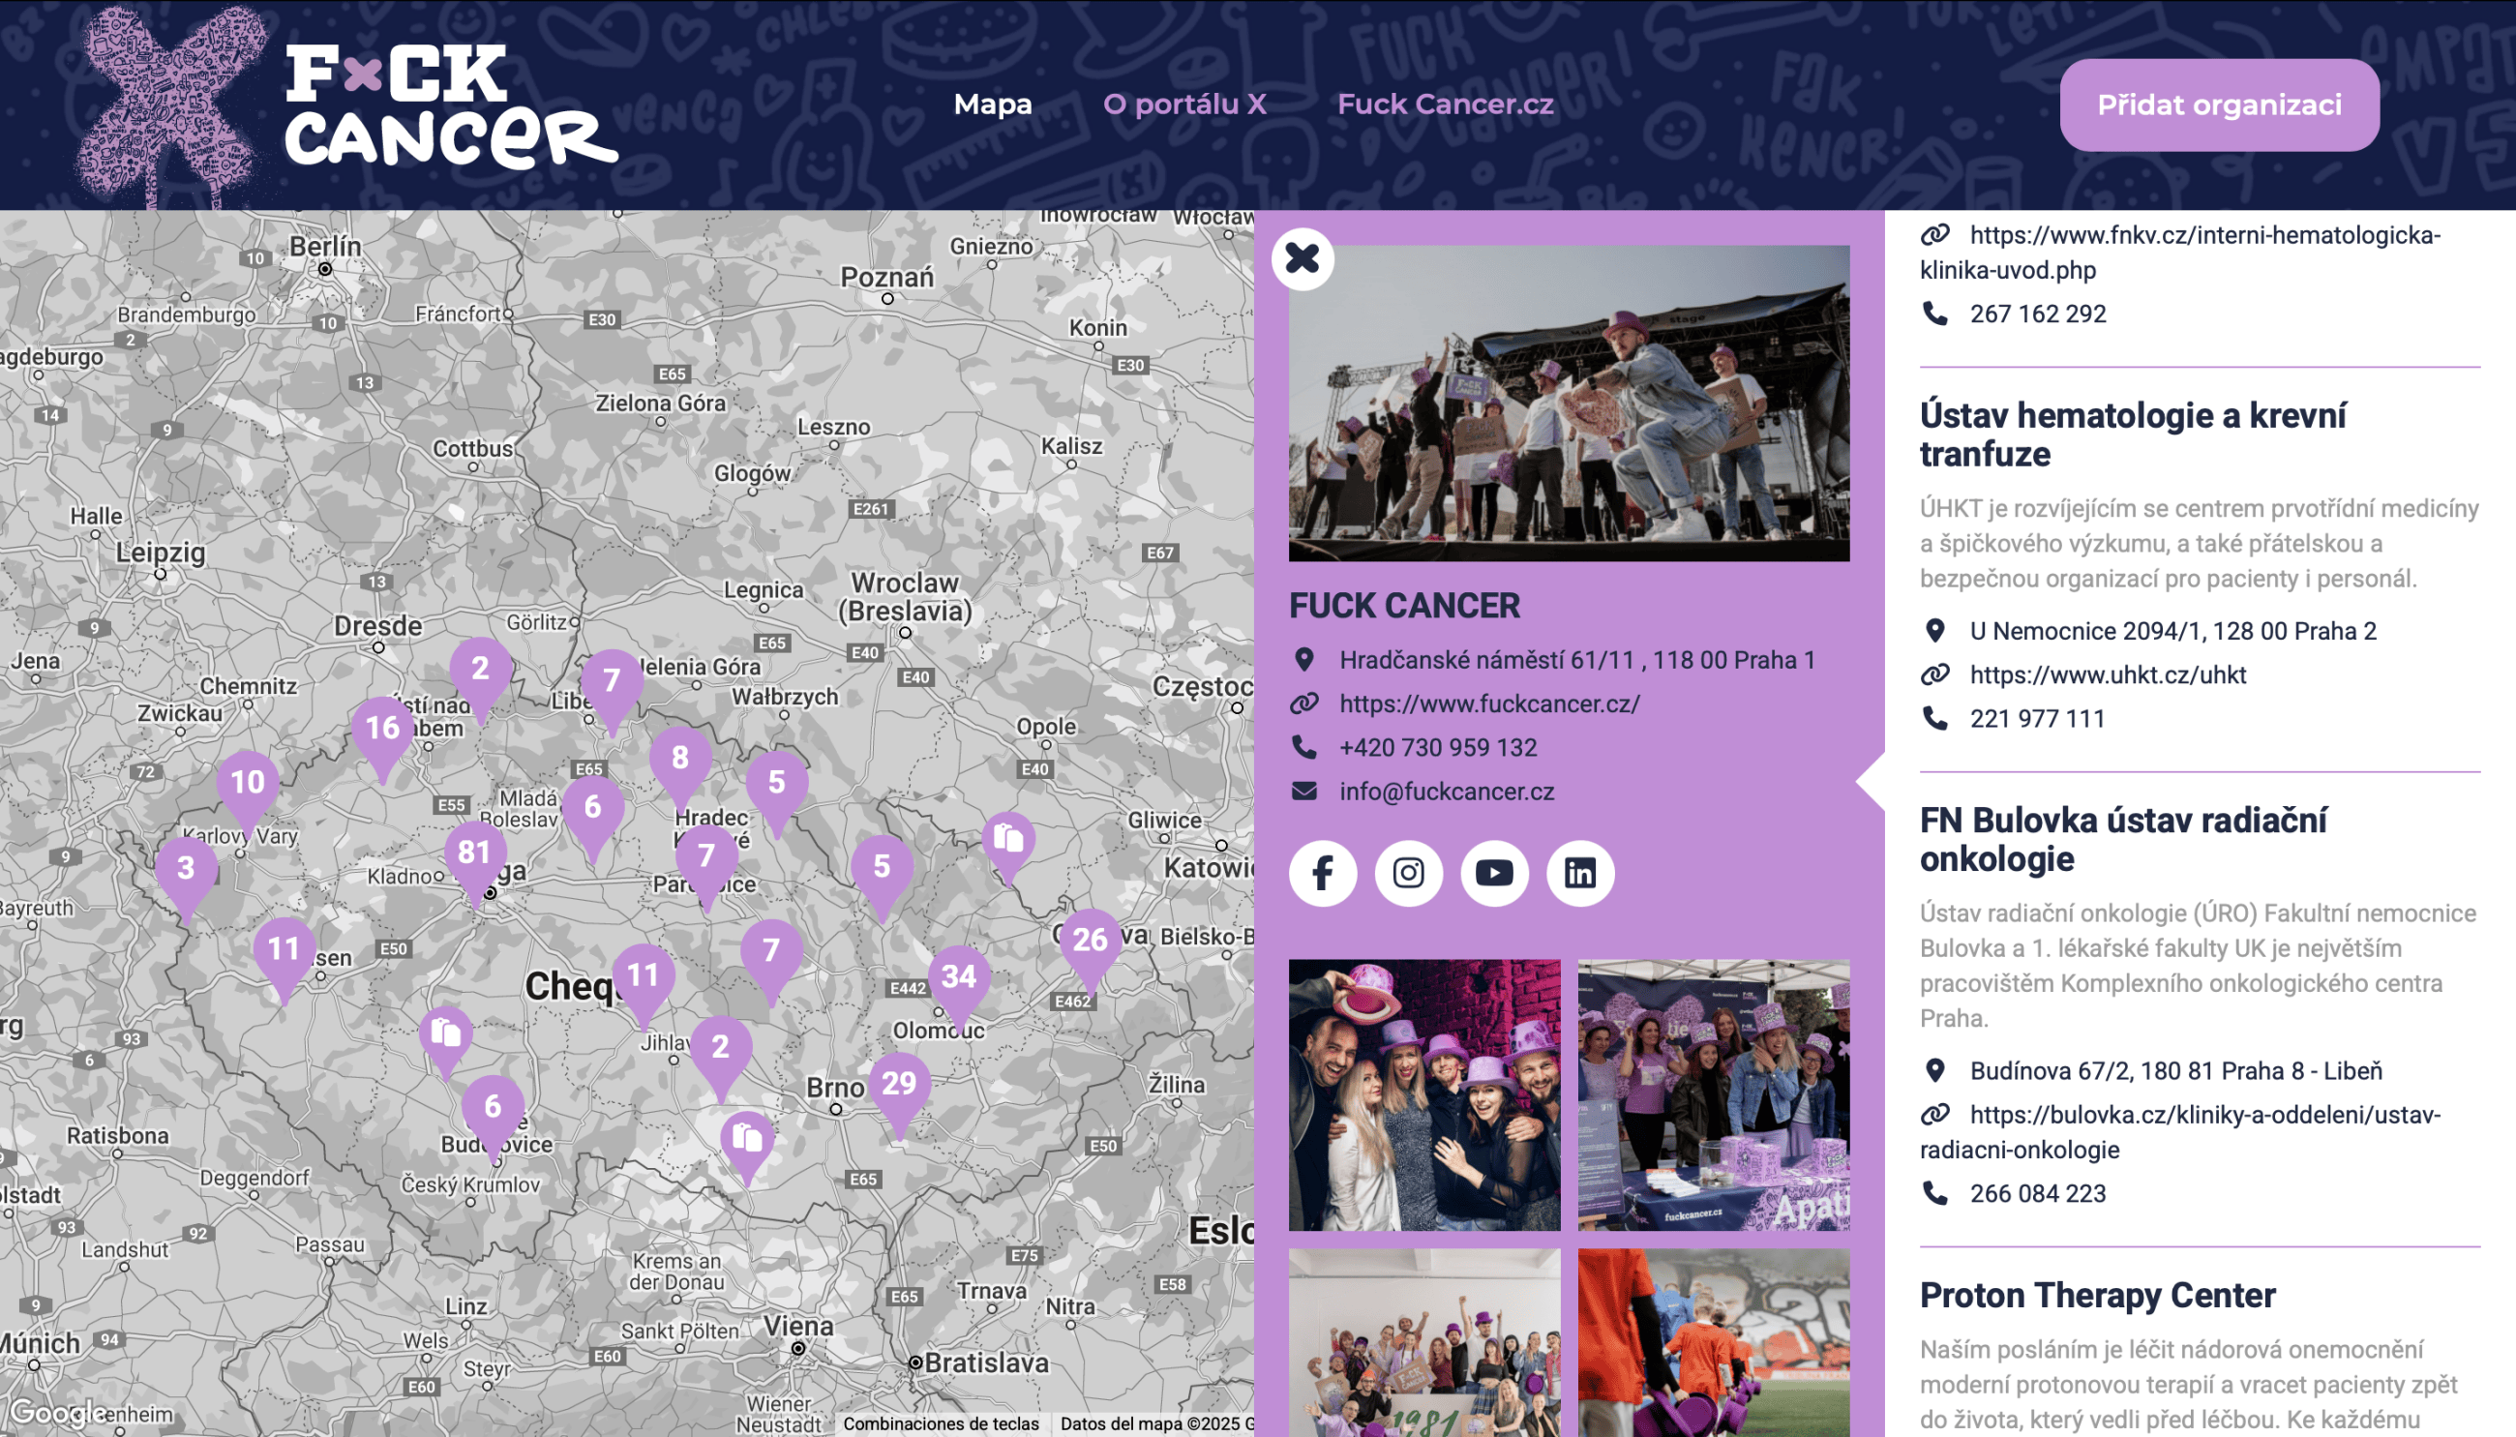Open the YouTube social icon
The height and width of the screenshot is (1437, 2516).
point(1494,873)
